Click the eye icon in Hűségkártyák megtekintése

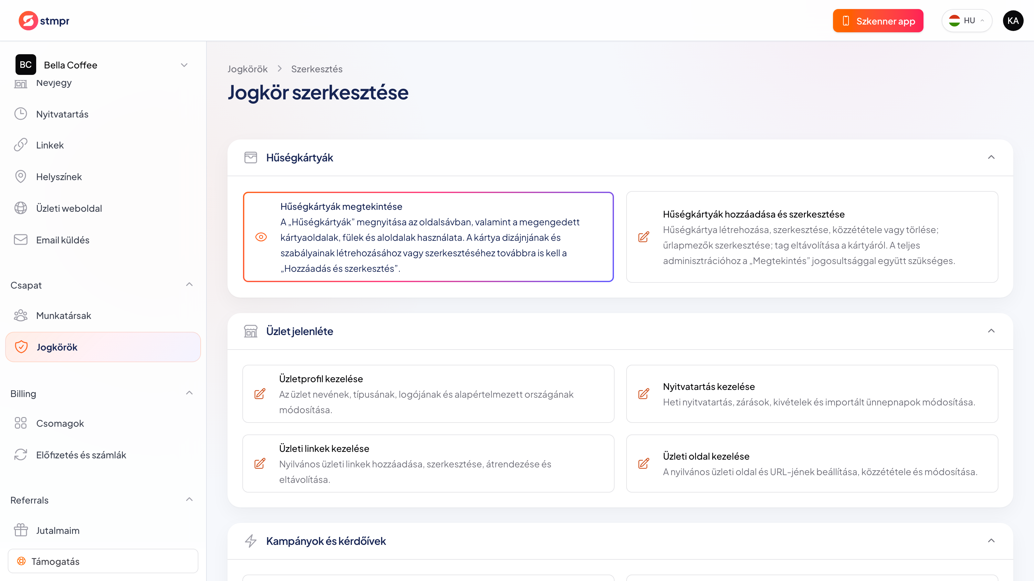tap(261, 237)
